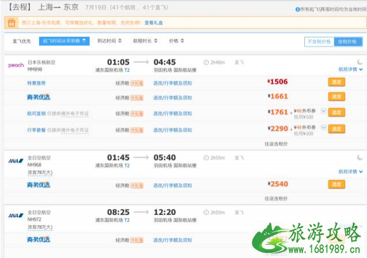
Task: Open refund and baggage rules for 特惠推荐
Action: 173,83
